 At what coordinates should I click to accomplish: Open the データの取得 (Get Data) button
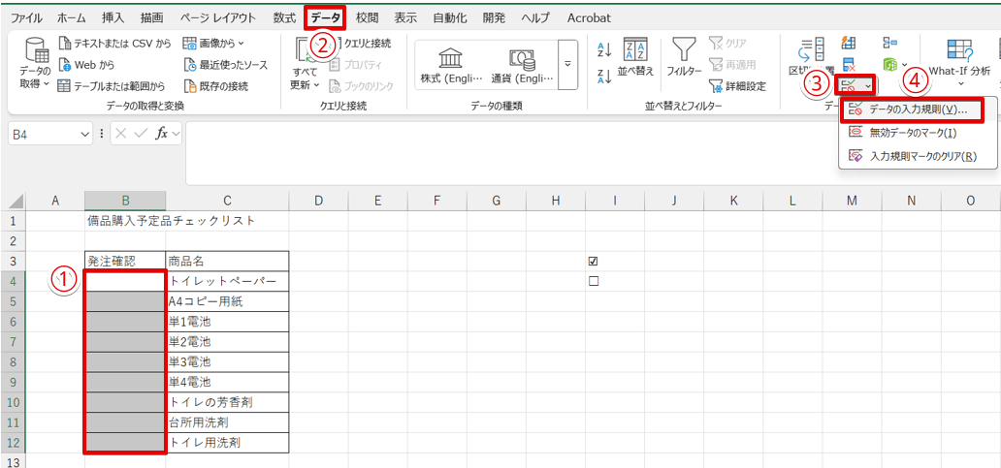tap(34, 64)
